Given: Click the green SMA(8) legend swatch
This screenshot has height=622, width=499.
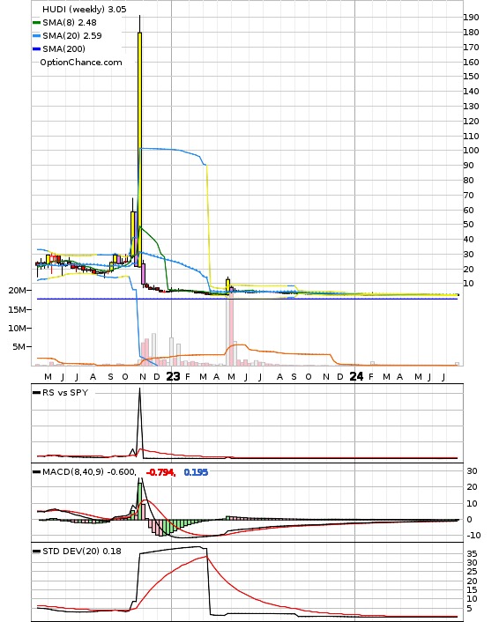Looking at the screenshot, I should pyautogui.click(x=36, y=23).
